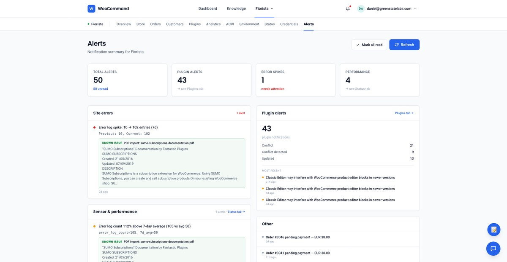Screen dimensions: 507x262
Task: Open the Analytics tab
Action: tap(213, 24)
